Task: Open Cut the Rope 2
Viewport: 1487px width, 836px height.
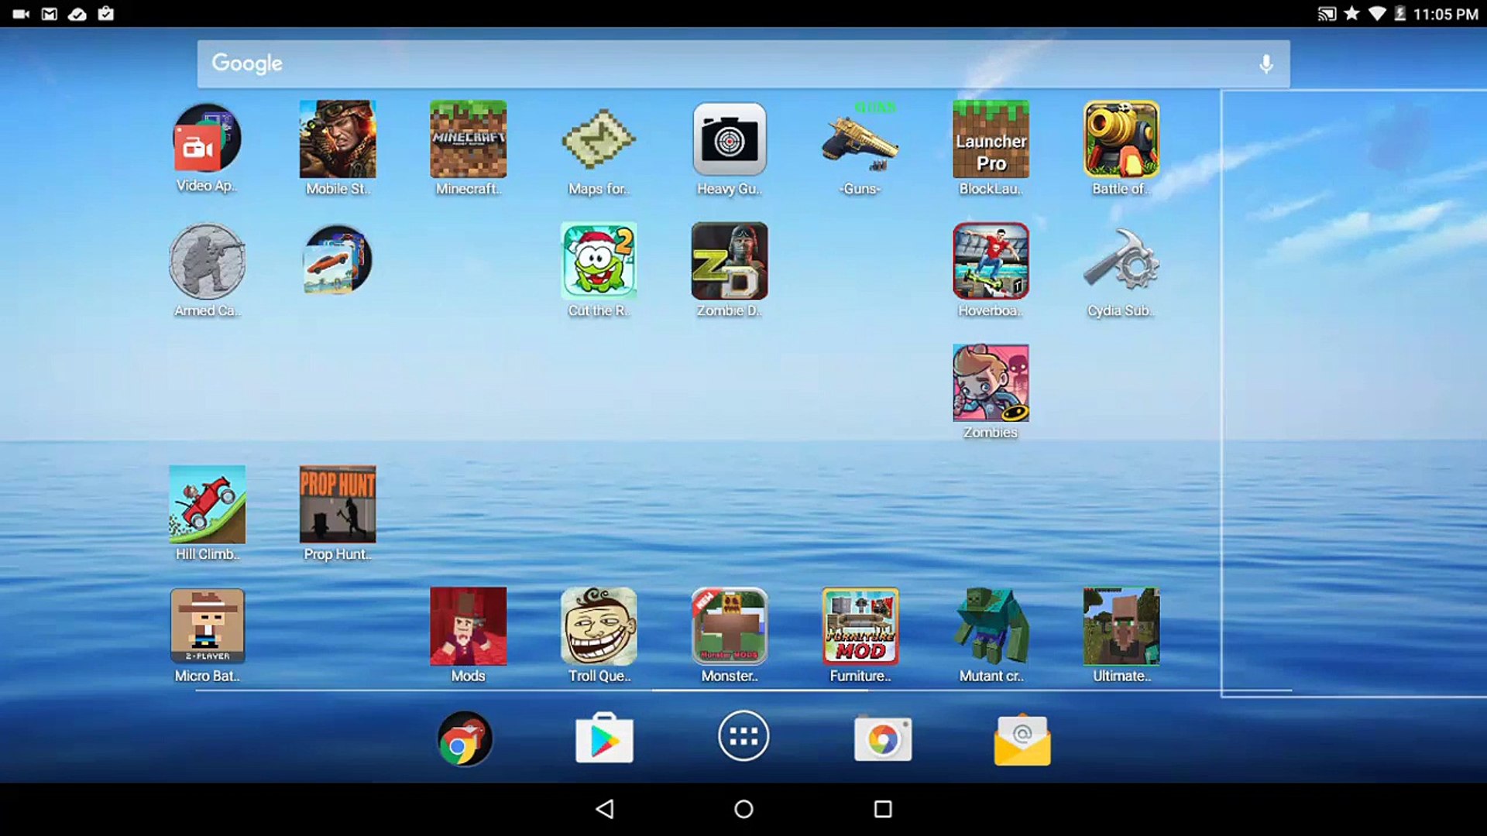Action: [599, 262]
